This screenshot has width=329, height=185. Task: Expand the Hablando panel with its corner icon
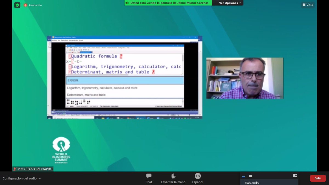coord(295,176)
